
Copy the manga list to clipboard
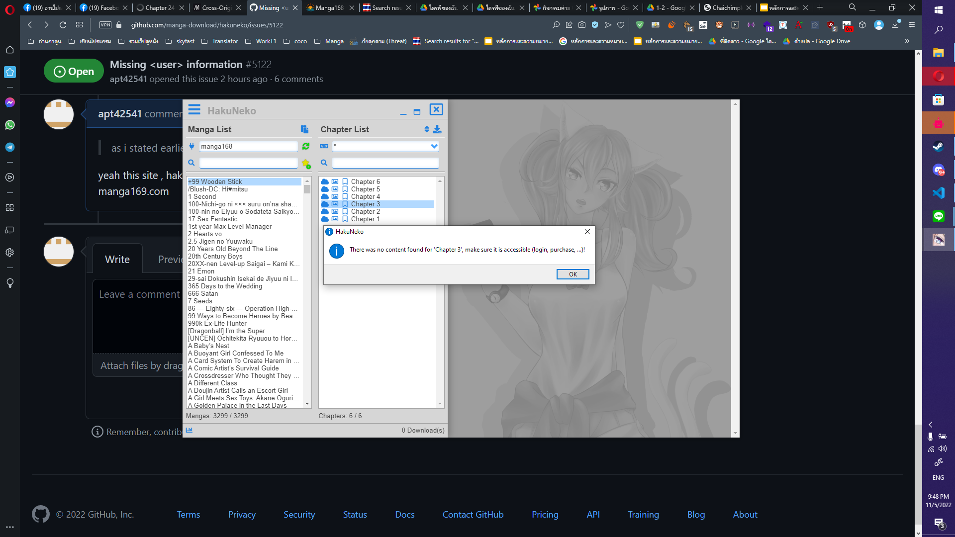tap(304, 129)
